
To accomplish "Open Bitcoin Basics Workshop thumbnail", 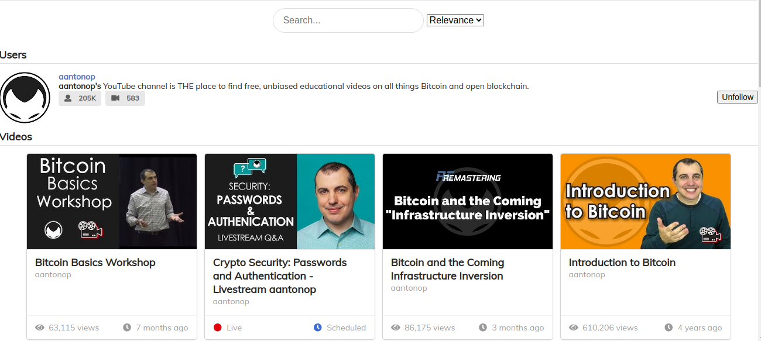I will (112, 202).
